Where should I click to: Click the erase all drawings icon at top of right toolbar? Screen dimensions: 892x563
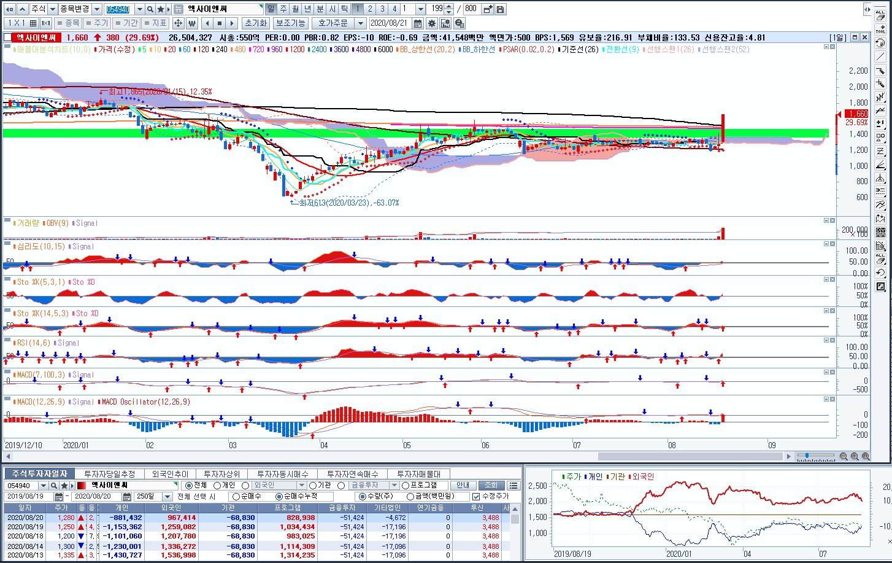click(880, 15)
